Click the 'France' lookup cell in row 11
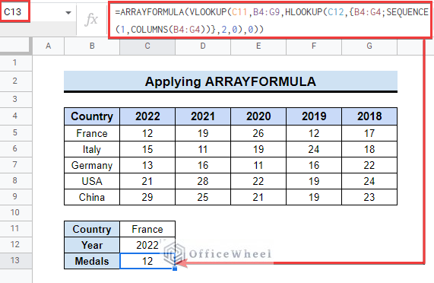Screen dimensions: 434x283 [147, 229]
